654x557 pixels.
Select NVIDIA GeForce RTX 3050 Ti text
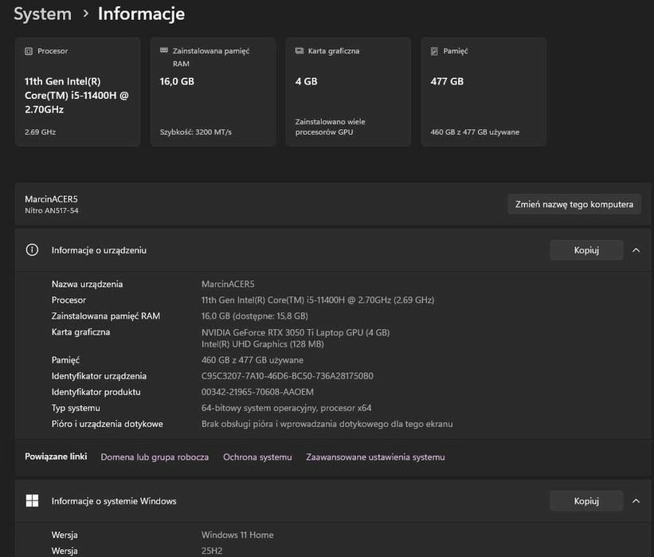pyautogui.click(x=296, y=332)
